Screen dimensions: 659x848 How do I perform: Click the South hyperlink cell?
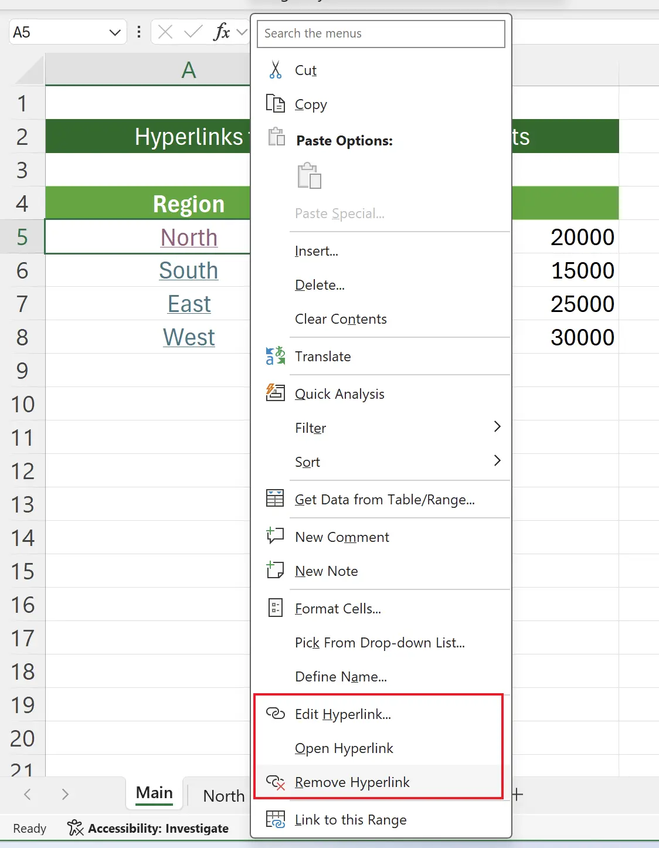(188, 271)
